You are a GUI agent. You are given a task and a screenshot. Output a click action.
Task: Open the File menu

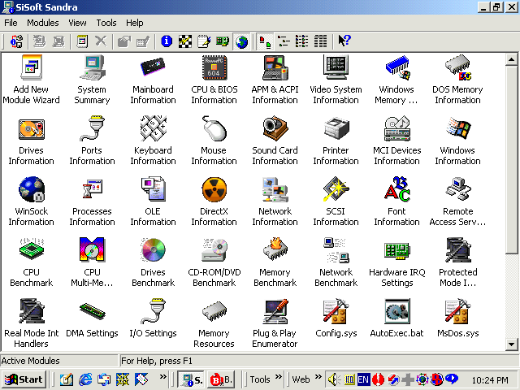11,23
